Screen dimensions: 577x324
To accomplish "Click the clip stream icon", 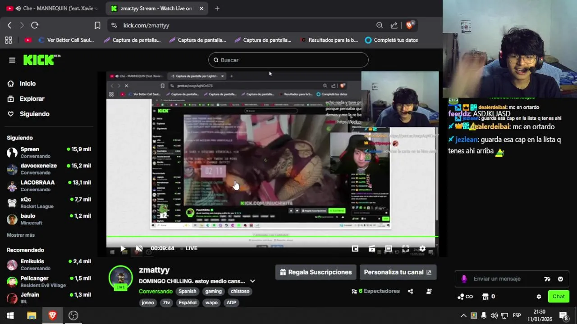I will tap(372, 248).
